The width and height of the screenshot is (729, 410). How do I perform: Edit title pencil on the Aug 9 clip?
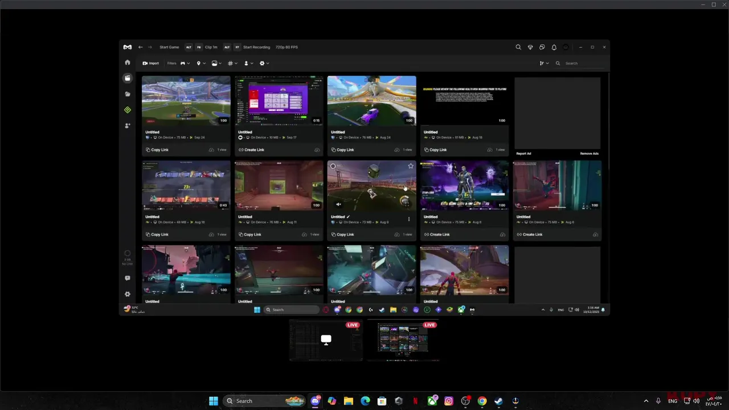pos(349,217)
